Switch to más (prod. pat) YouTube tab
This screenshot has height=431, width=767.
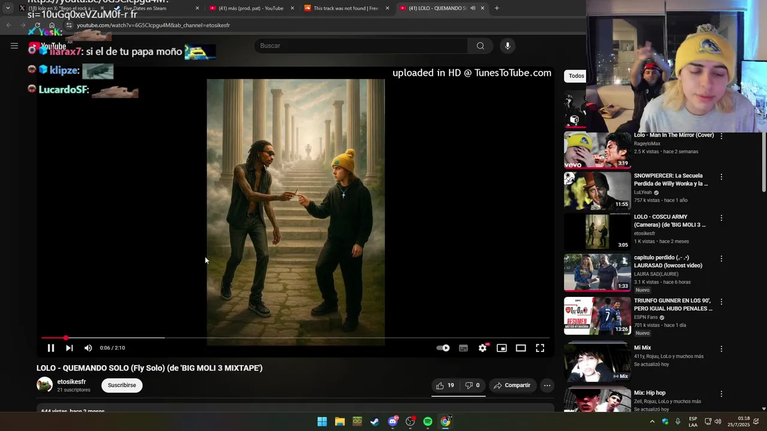pos(250,8)
